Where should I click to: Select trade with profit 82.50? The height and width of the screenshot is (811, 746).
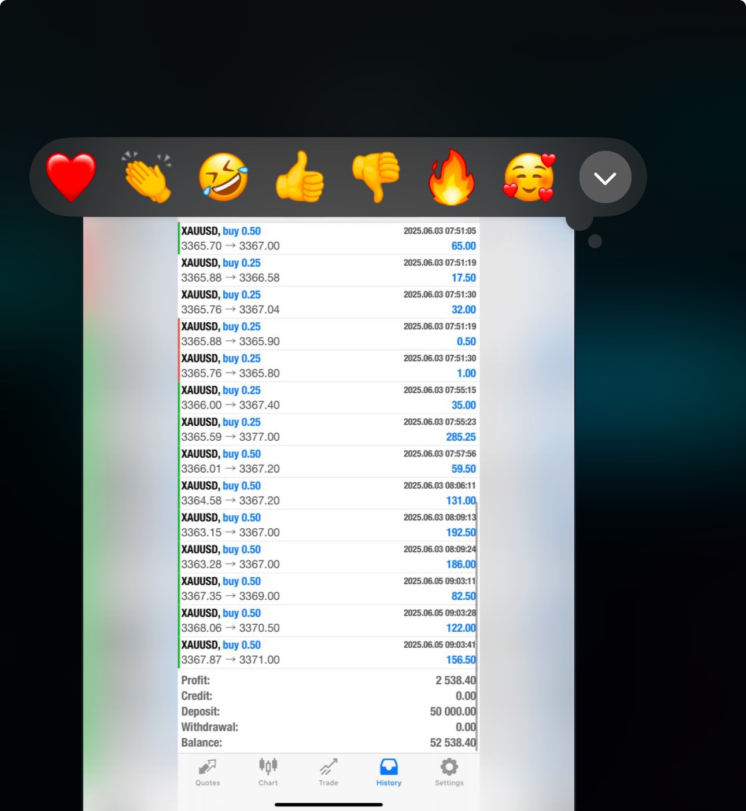(328, 588)
